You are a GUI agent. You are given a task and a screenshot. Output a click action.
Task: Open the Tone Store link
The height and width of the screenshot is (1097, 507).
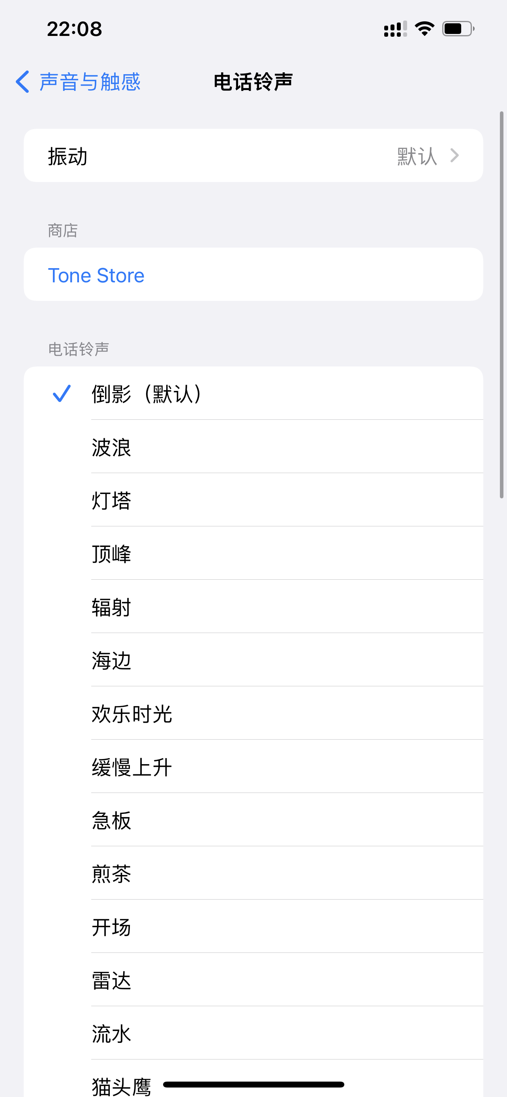coord(96,275)
